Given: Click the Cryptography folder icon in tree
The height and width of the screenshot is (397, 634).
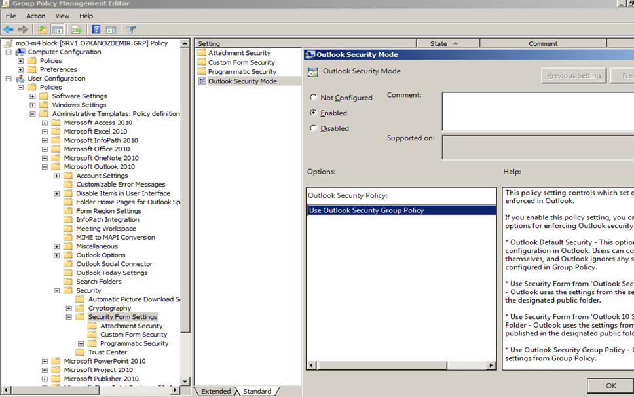Looking at the screenshot, I should pos(81,308).
